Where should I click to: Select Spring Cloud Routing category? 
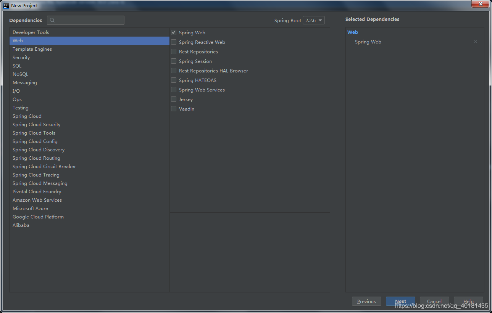click(x=89, y=158)
